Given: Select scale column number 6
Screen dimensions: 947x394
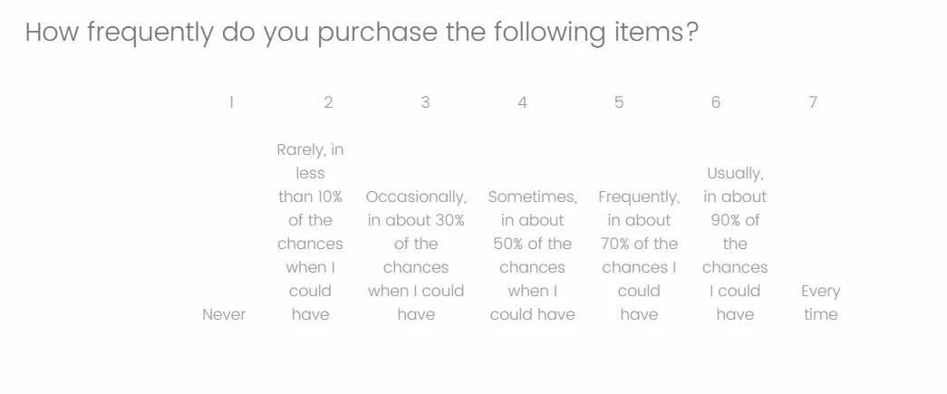Looking at the screenshot, I should pos(716,102).
